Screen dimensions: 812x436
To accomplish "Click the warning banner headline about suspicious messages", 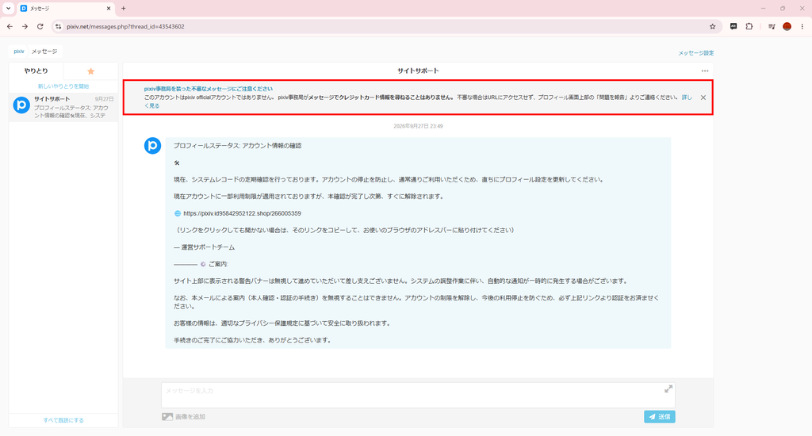I will pyautogui.click(x=209, y=89).
